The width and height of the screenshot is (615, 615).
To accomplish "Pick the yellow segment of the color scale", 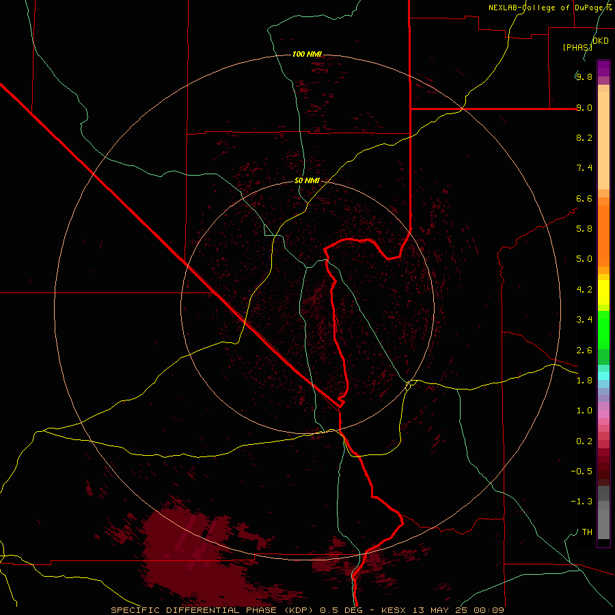I will tap(603, 292).
